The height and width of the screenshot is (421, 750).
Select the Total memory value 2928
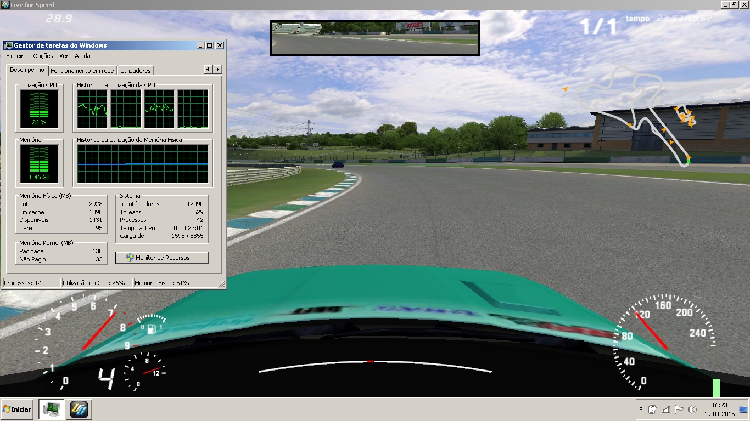pos(96,204)
